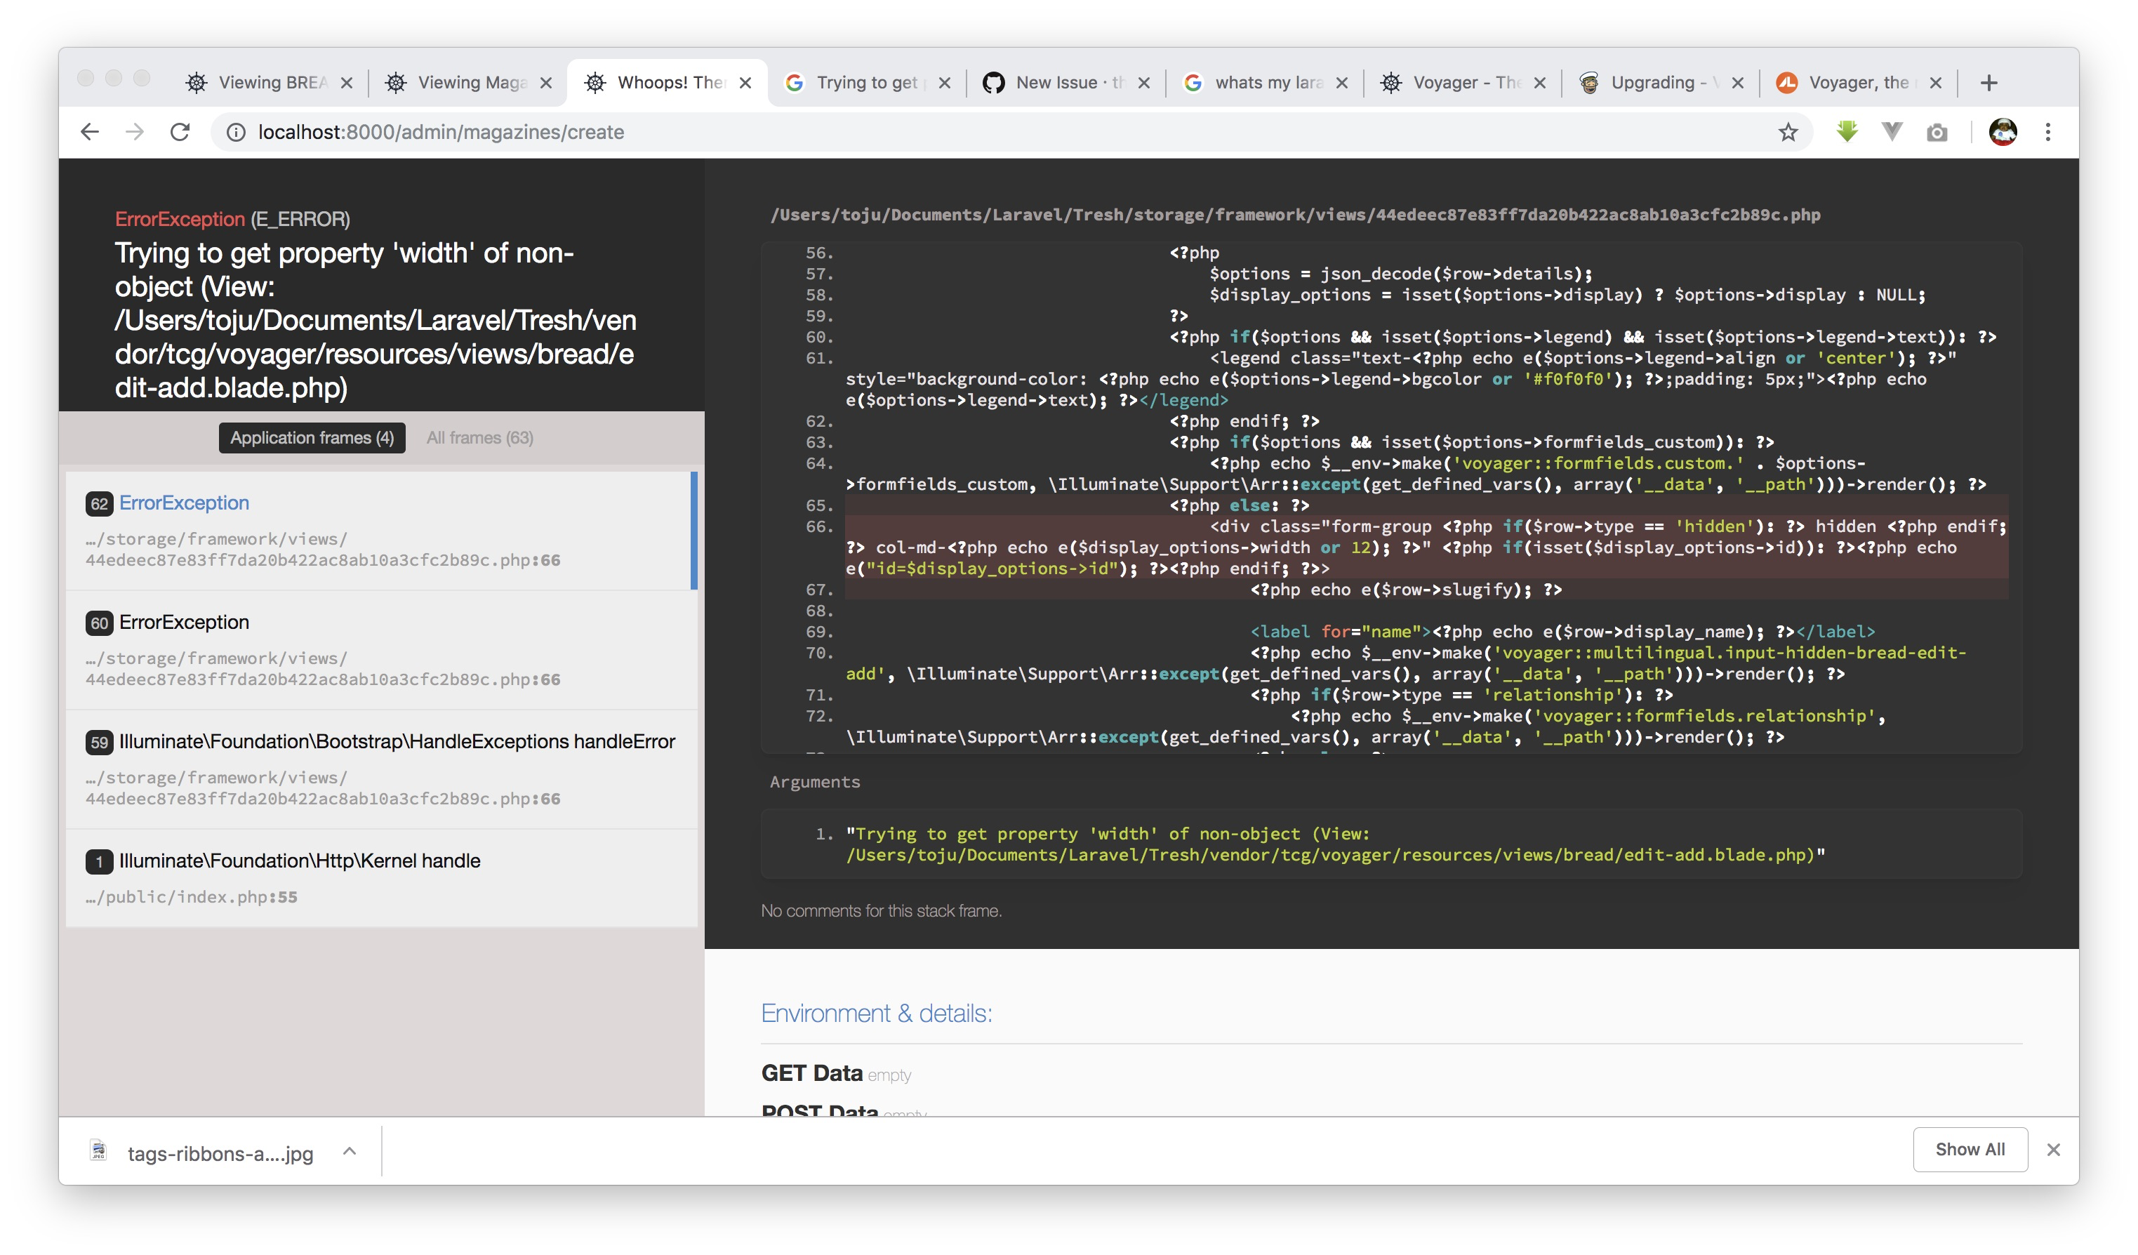Viewport: 2138px width, 1255px height.
Task: Show All frames (63)
Action: (x=480, y=438)
